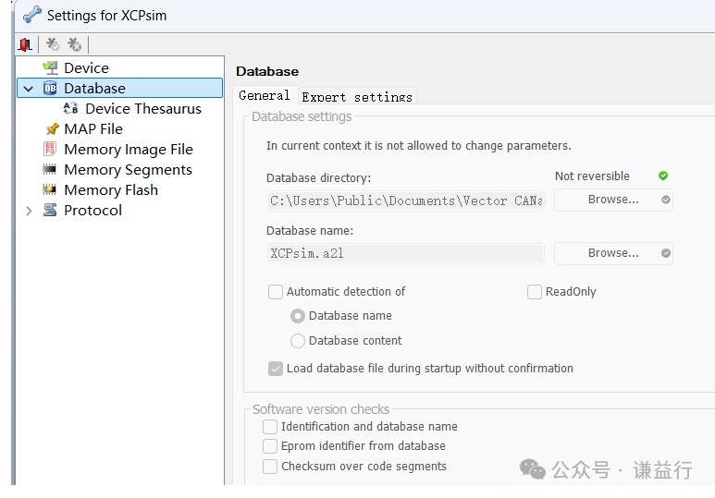
Task: Collapse the Database tree node
Action: pyautogui.click(x=29, y=89)
